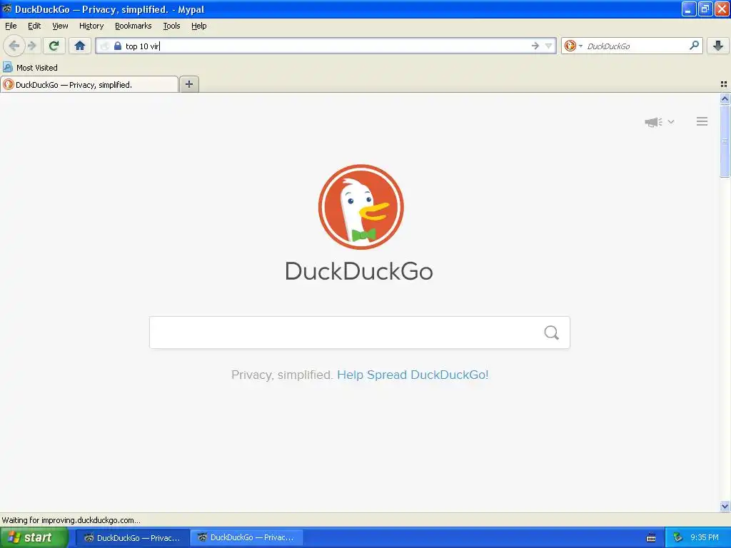This screenshot has height=548, width=731.
Task: Minimize the Mypal browser window
Action: coord(689,9)
